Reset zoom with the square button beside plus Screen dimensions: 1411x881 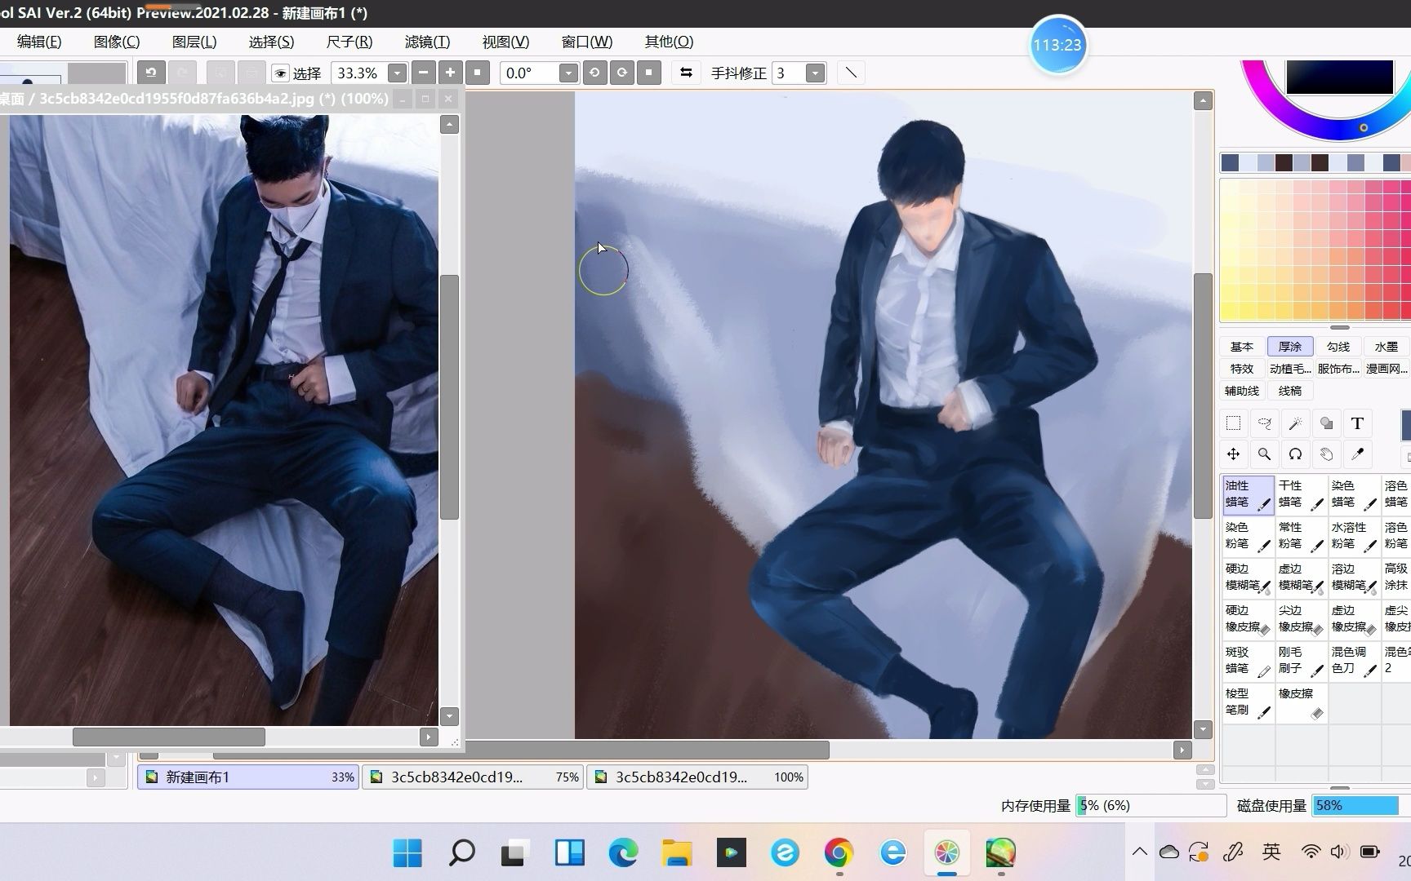point(478,73)
